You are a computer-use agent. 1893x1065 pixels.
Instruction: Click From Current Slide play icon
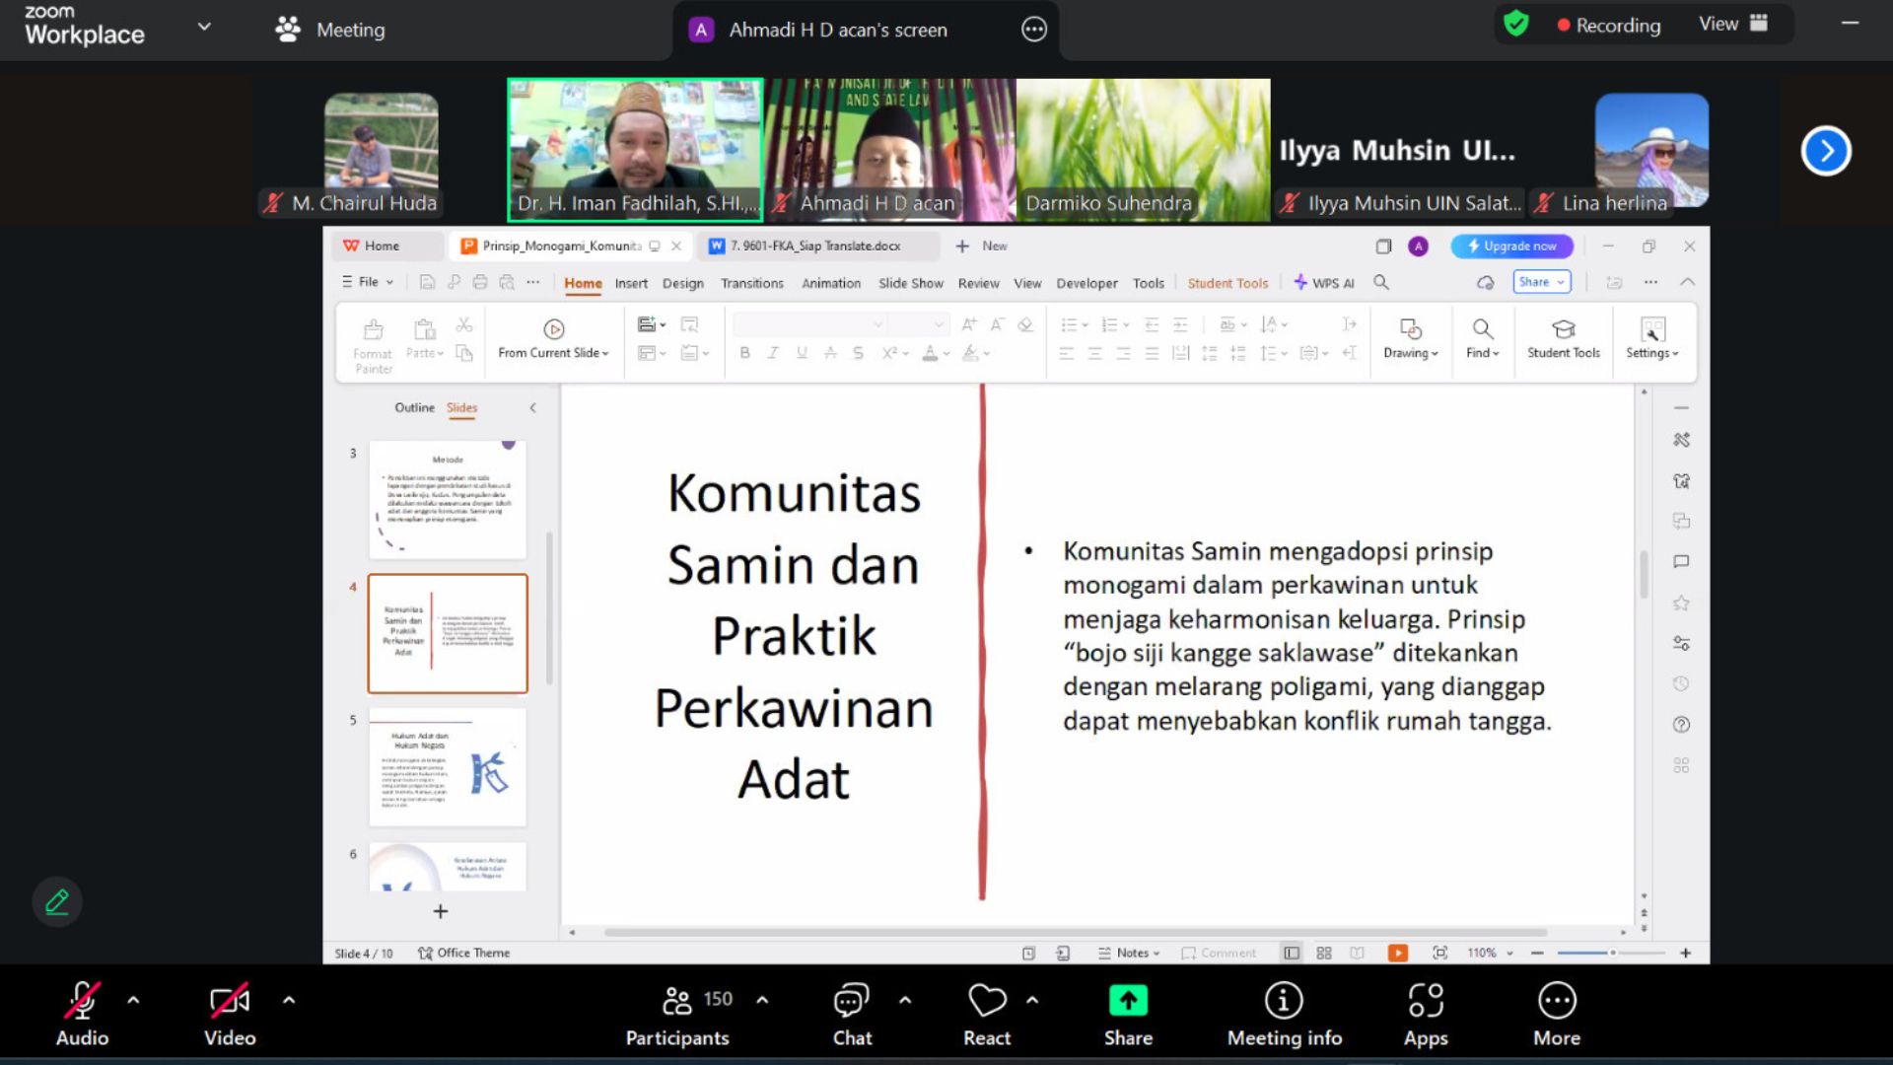pyautogui.click(x=553, y=329)
